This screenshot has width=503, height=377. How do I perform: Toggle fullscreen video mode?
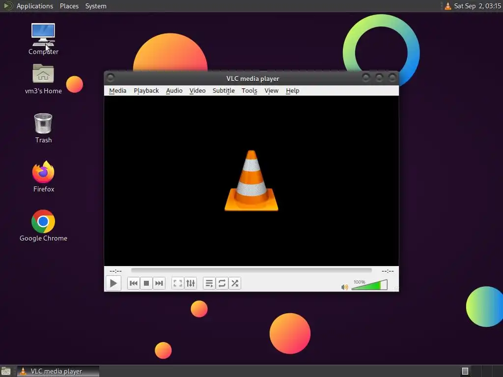(178, 283)
